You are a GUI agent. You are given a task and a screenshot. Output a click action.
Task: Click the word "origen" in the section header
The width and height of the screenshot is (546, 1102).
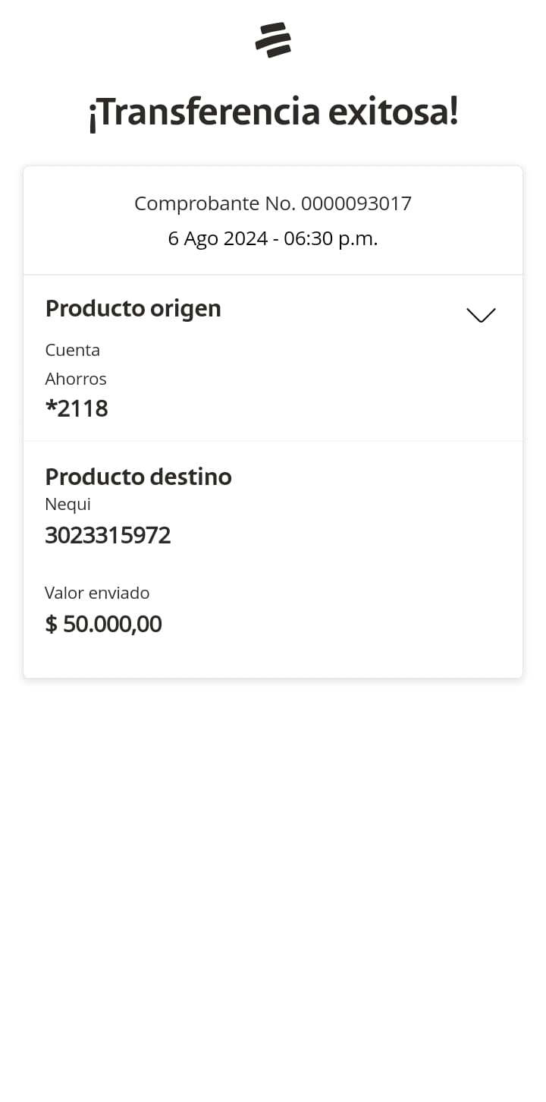[x=186, y=308]
